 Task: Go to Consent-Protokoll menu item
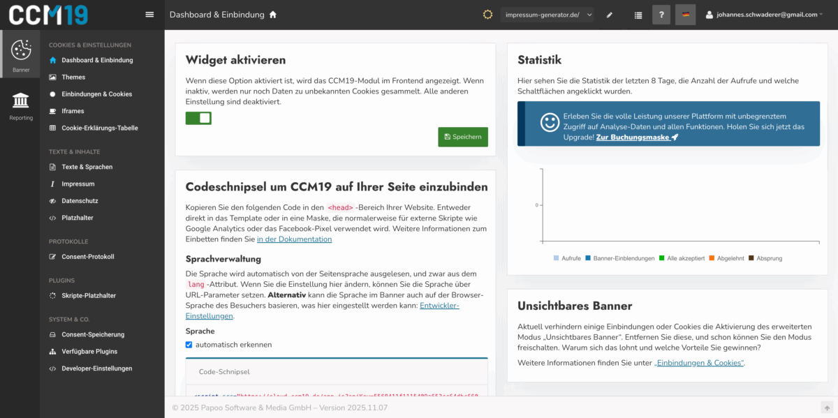[x=87, y=257]
